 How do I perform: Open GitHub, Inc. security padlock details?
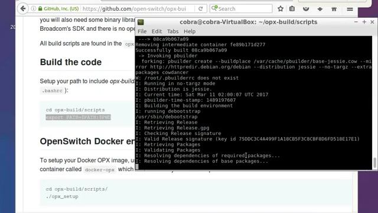(40, 9)
